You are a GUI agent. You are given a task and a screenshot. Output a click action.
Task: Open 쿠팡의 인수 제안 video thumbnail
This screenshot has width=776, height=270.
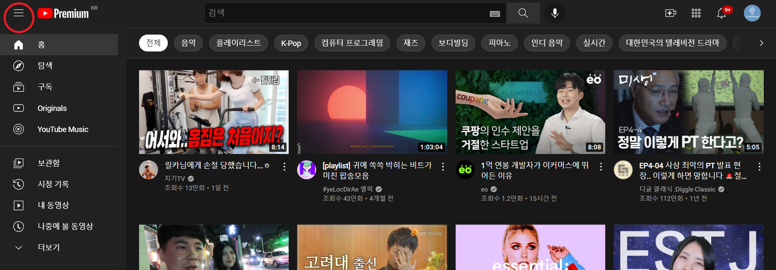(530, 112)
